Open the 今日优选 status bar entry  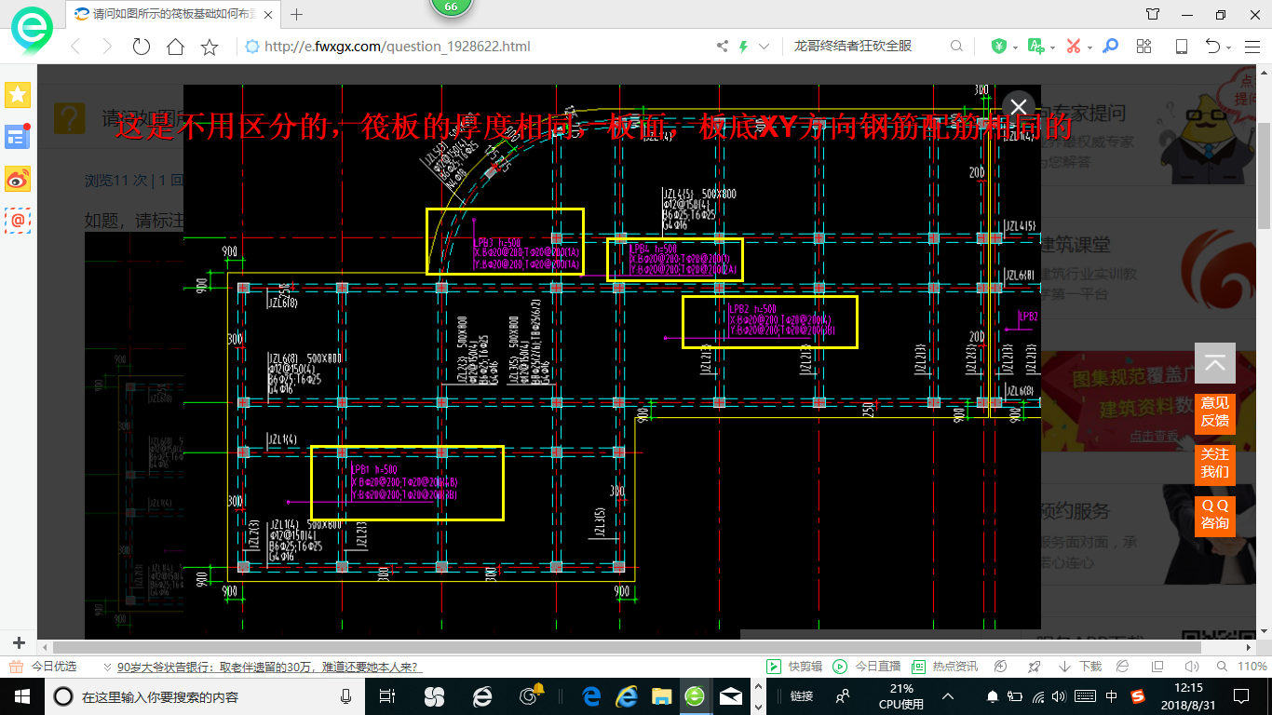point(44,667)
